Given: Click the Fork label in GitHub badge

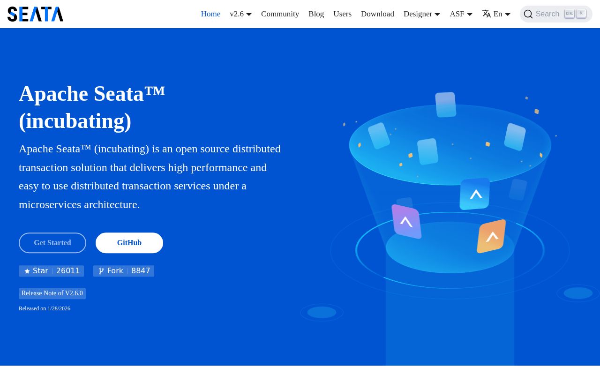Looking at the screenshot, I should [115, 271].
